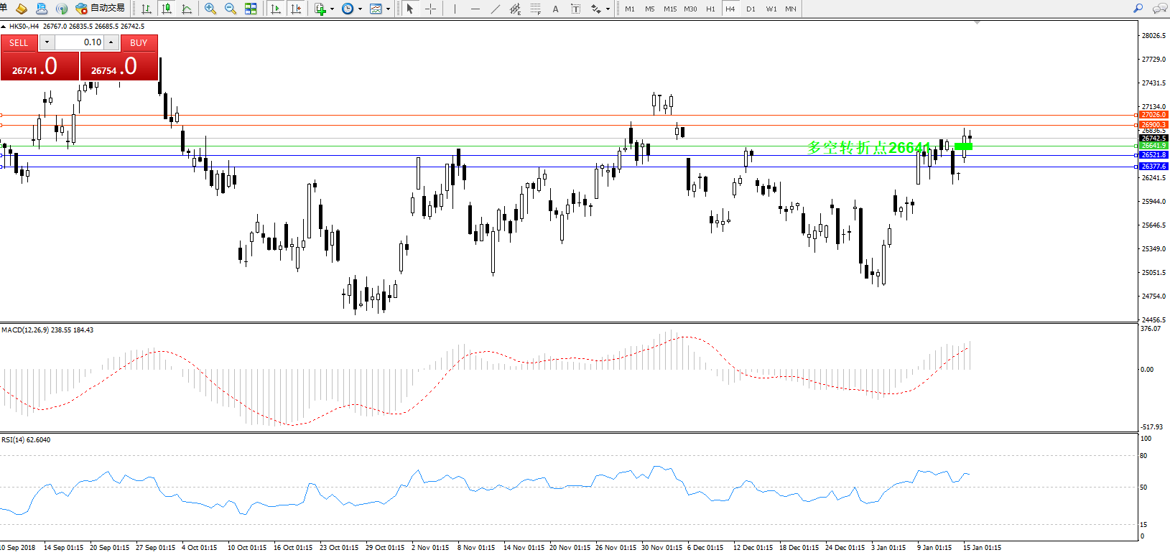
Task: Toggle the Chart Shift button
Action: [296, 9]
